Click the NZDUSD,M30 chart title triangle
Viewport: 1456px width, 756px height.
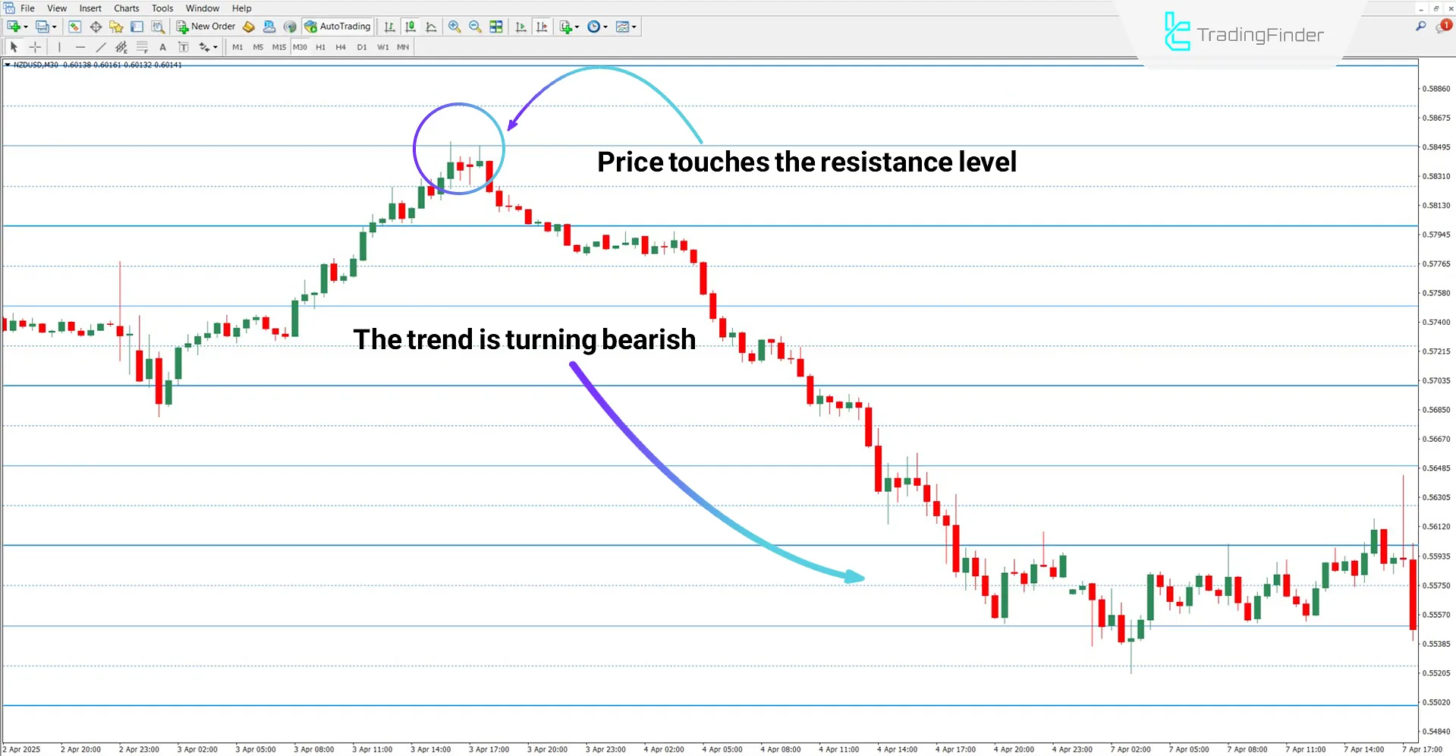click(x=8, y=65)
